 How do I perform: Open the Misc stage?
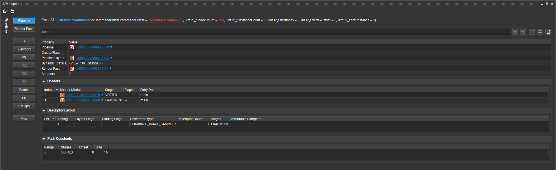click(24, 118)
